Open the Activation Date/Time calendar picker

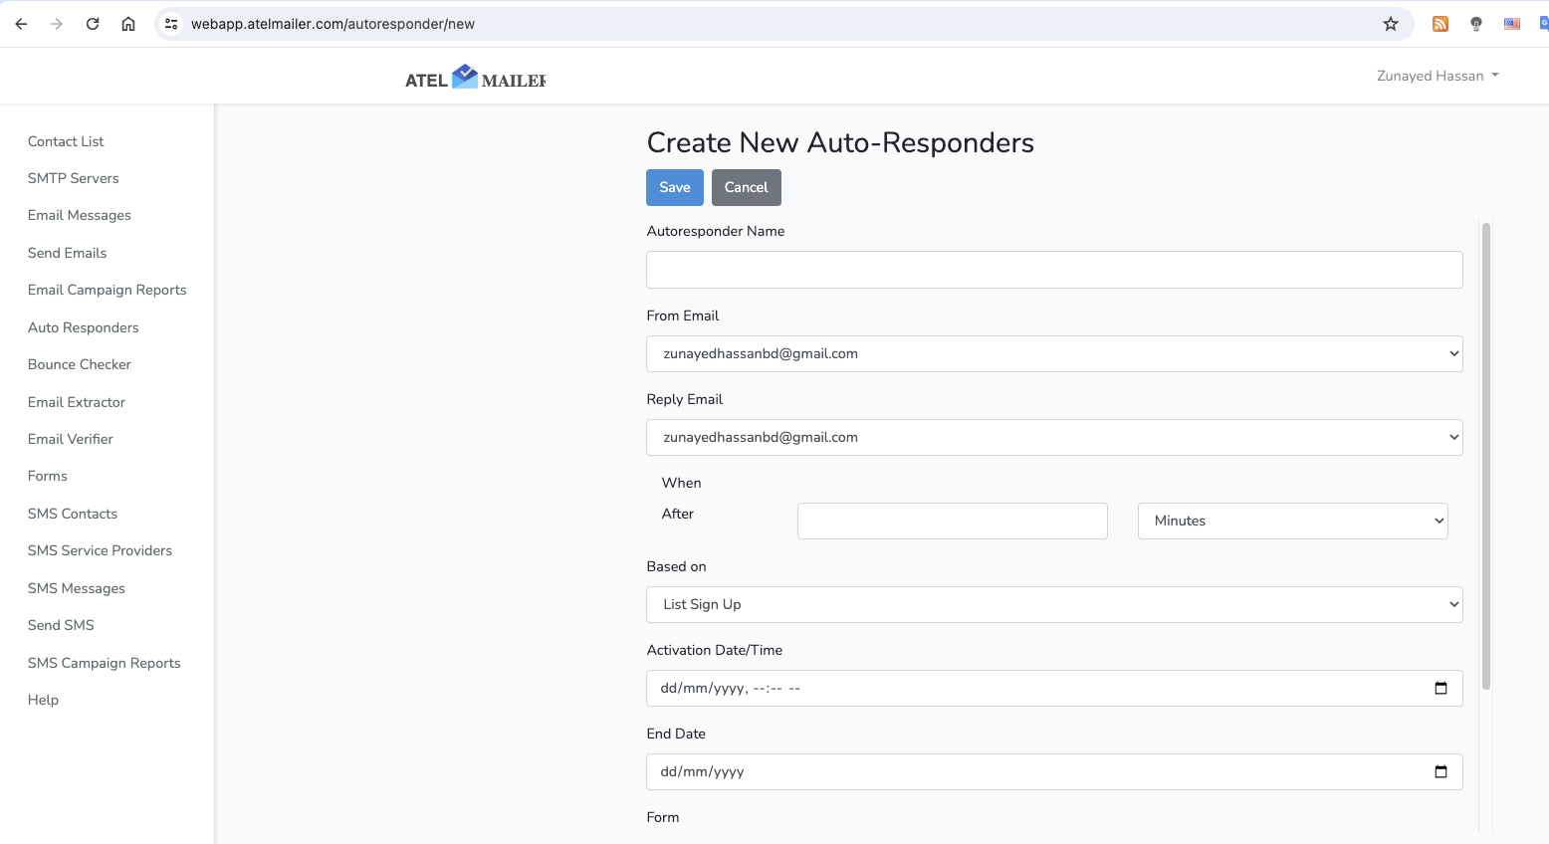[x=1440, y=688]
